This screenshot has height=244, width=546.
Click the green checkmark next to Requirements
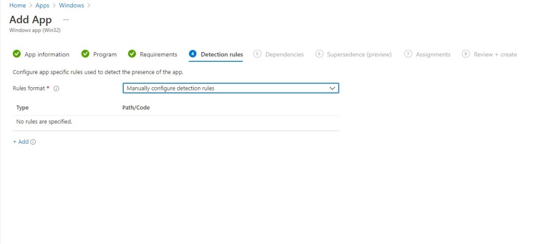132,54
